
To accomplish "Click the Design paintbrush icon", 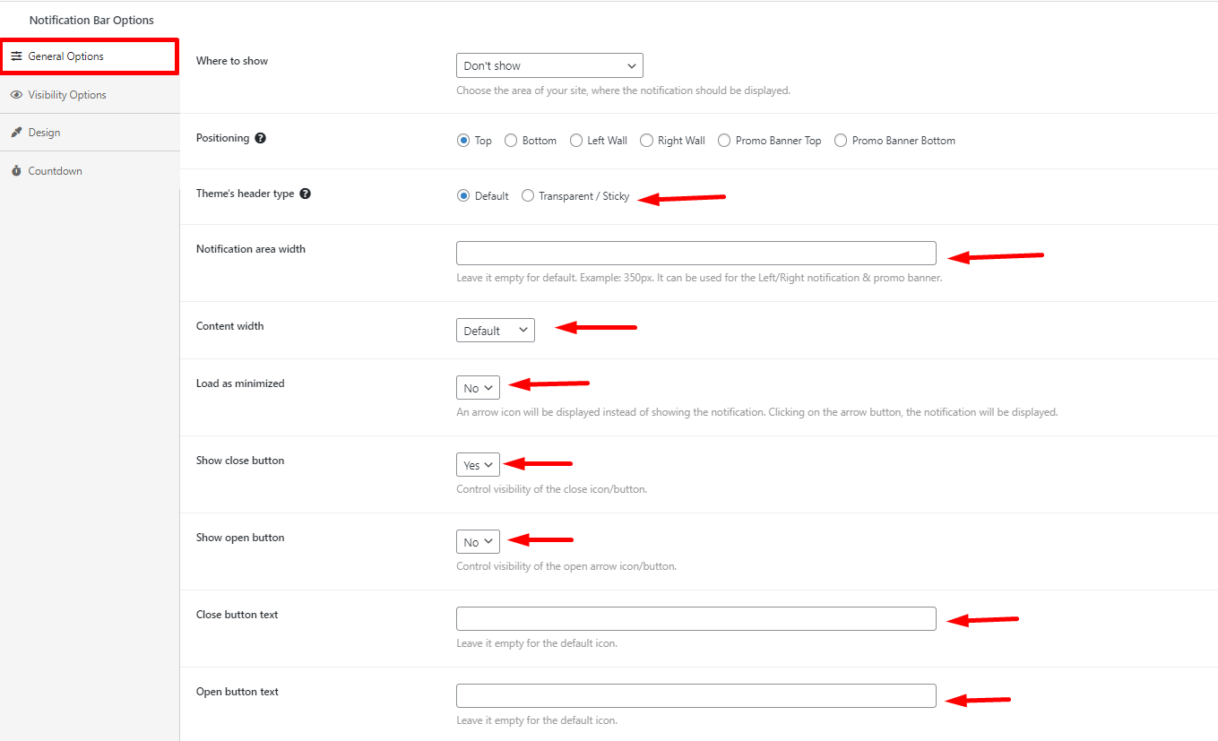I will click(x=16, y=133).
